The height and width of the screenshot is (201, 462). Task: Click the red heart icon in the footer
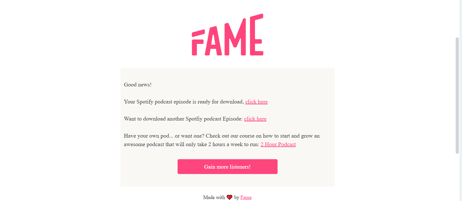click(x=229, y=197)
